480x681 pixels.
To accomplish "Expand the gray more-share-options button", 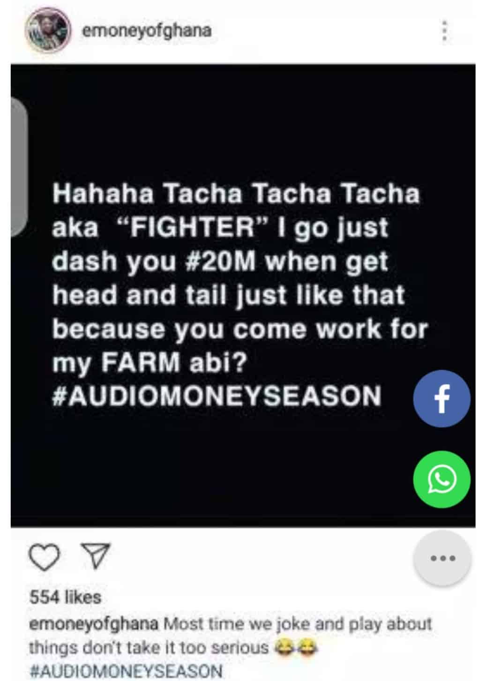I will coord(442,558).
